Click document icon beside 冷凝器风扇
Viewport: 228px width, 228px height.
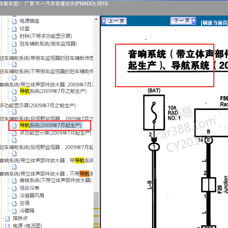(14, 196)
